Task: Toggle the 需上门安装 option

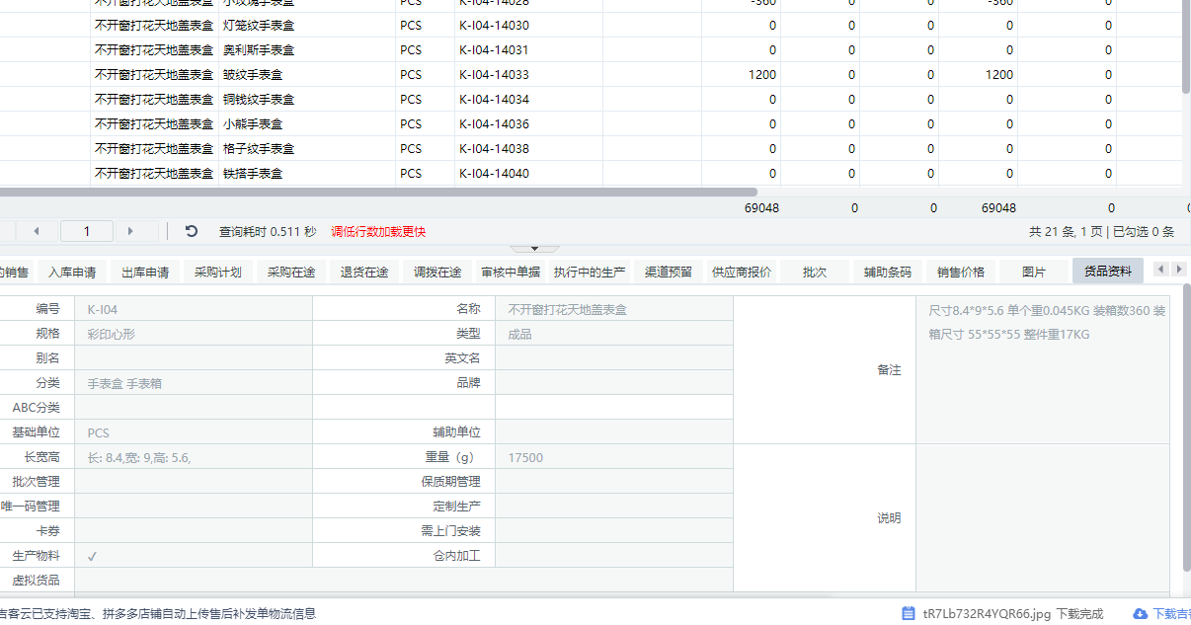Action: 614,531
